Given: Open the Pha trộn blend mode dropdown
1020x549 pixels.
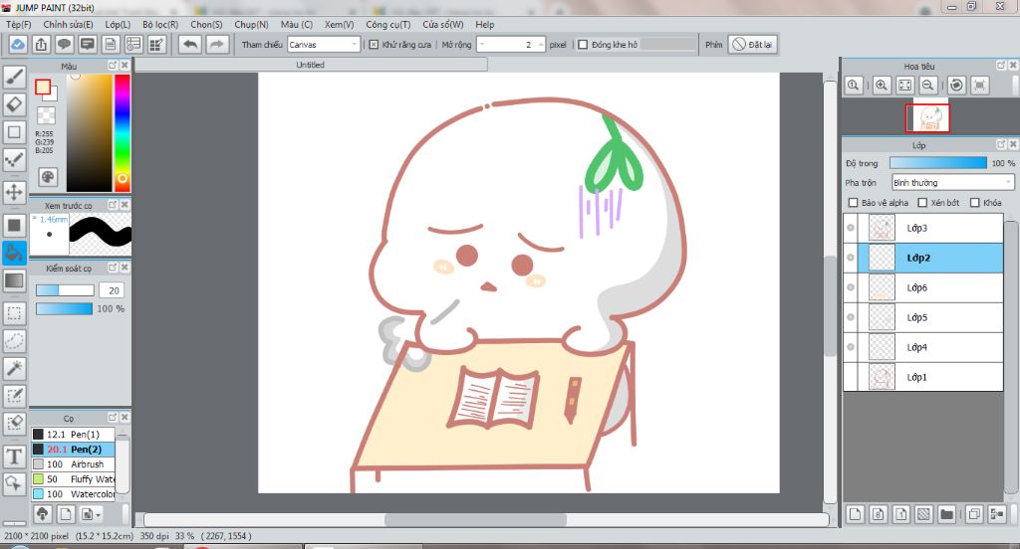Looking at the screenshot, I should 953,183.
